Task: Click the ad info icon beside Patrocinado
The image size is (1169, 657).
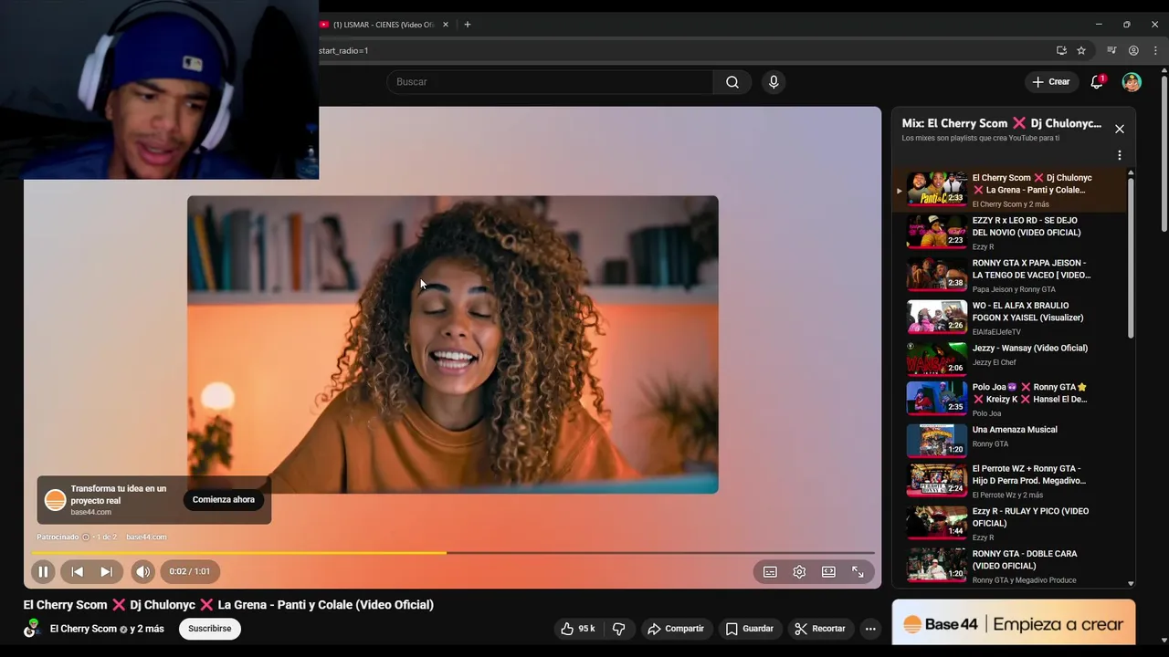Action: pyautogui.click(x=87, y=537)
